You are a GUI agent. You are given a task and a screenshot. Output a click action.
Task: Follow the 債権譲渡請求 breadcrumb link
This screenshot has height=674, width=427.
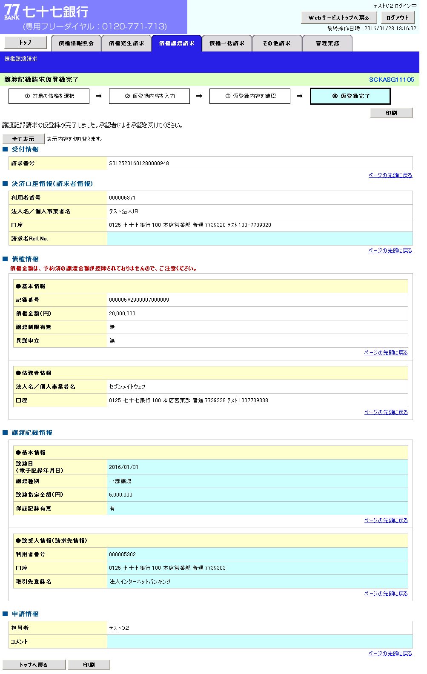(21, 59)
